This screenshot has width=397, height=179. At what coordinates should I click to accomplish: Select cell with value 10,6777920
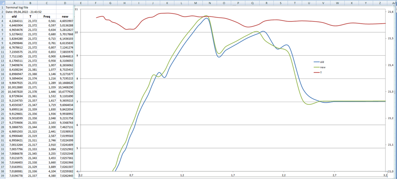coord(65,92)
